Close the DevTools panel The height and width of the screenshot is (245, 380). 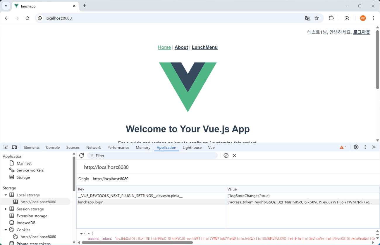(374, 147)
